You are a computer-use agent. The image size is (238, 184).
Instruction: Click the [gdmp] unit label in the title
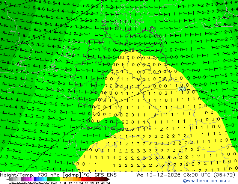[71, 175]
